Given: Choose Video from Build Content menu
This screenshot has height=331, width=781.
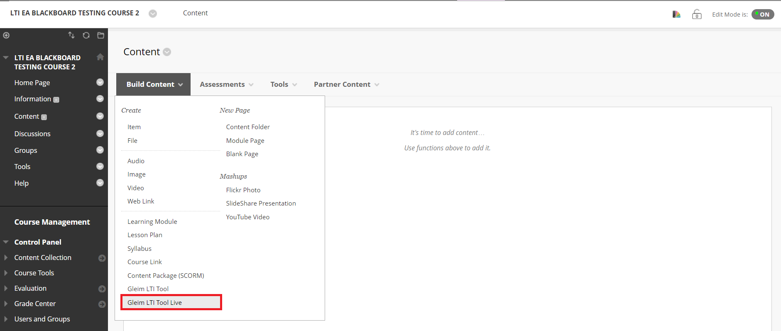Looking at the screenshot, I should pyautogui.click(x=136, y=188).
